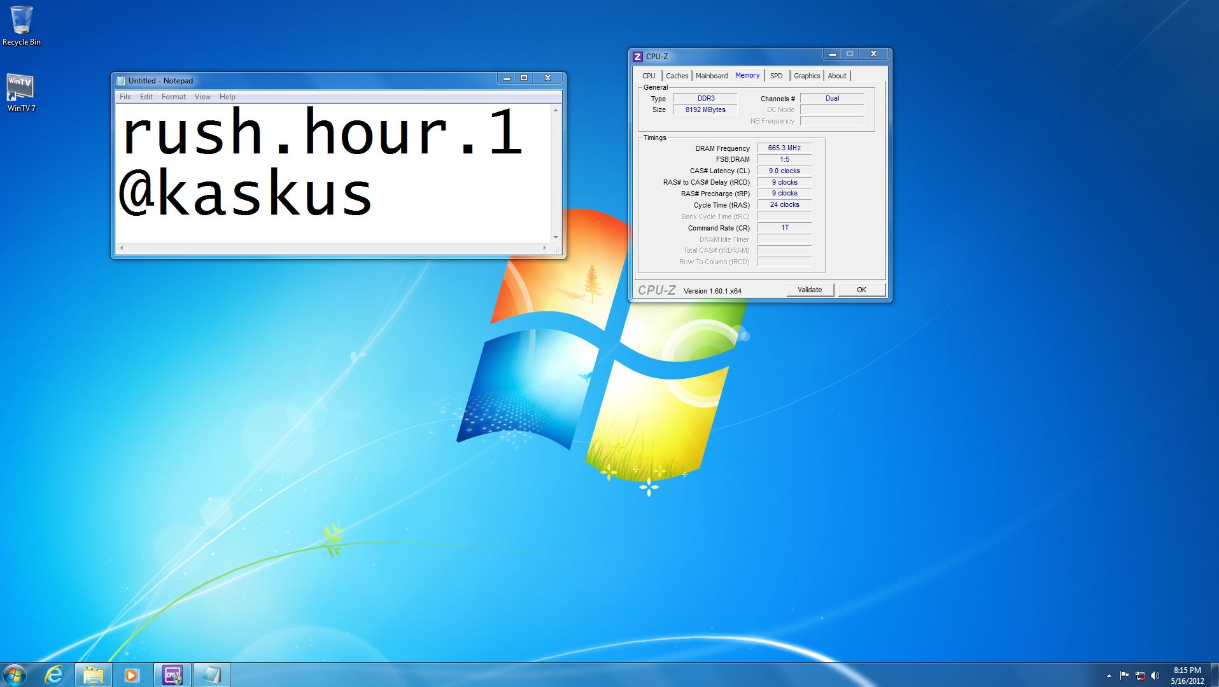Screen dimensions: 1219x687
Task: Click Notepad horizontal scrollbar left arrow
Action: pos(122,248)
